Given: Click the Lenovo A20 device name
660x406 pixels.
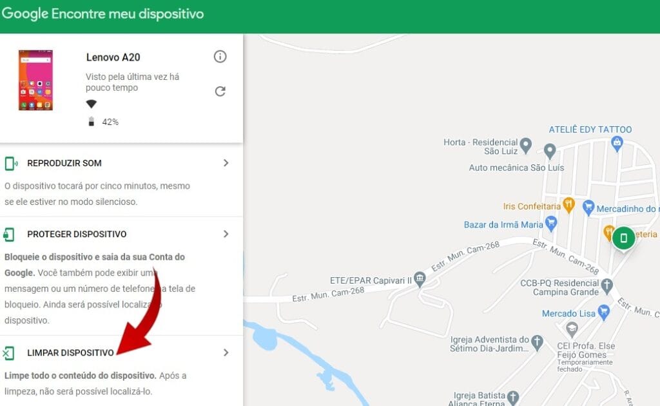Looking at the screenshot, I should pos(113,57).
